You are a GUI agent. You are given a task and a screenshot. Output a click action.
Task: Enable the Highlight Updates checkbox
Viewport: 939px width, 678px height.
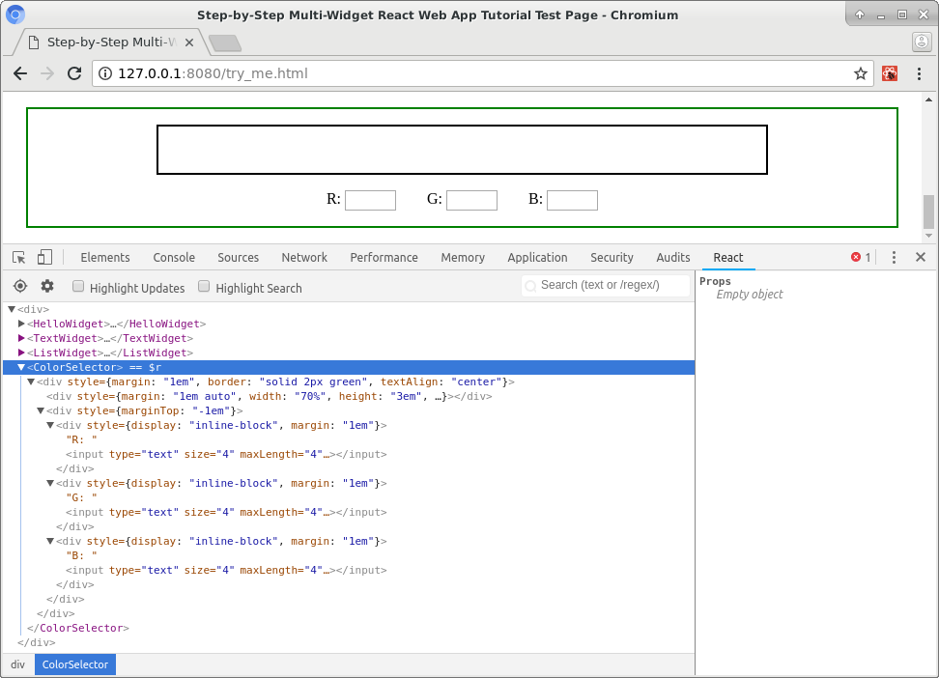[x=77, y=287]
